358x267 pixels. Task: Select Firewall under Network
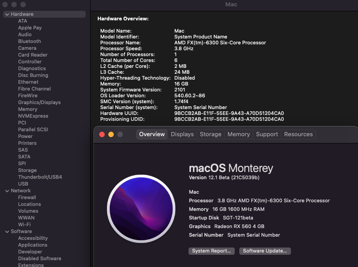[x=27, y=197]
